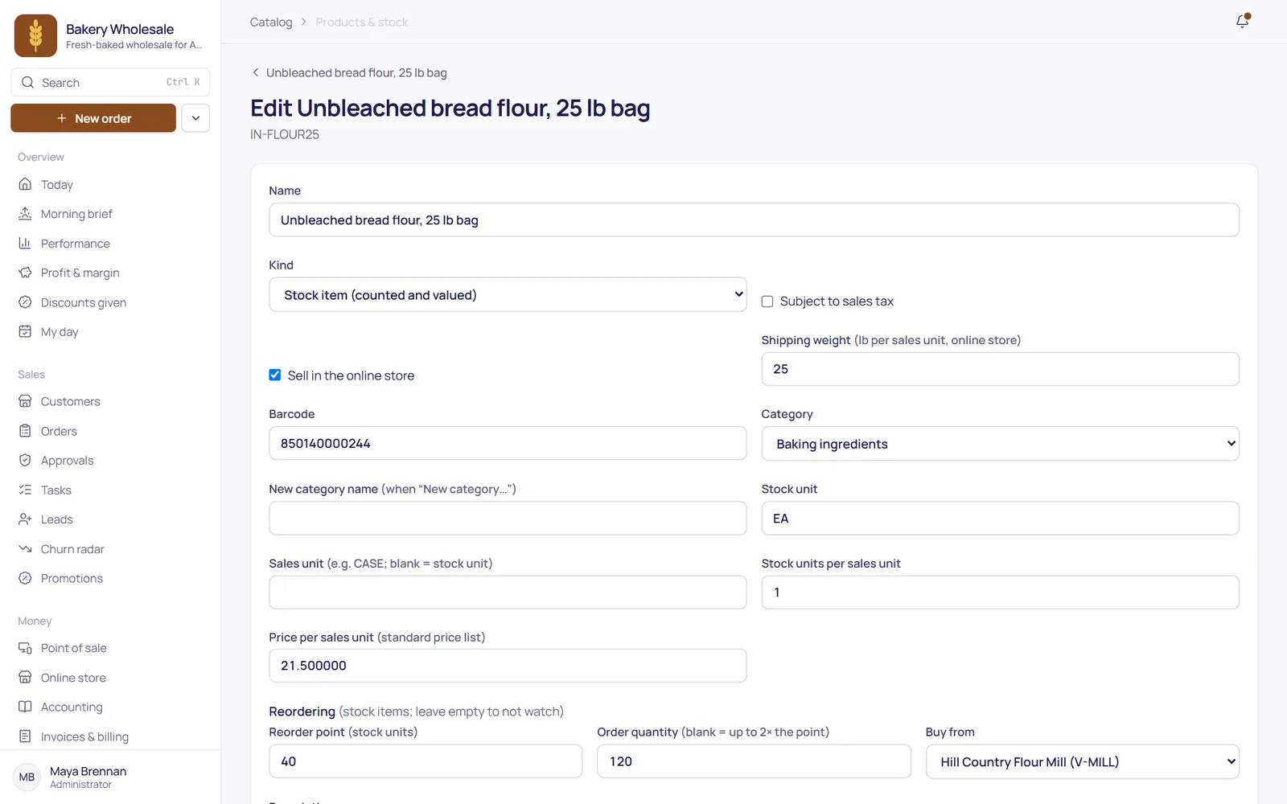Open Approvals shield icon
Screen dimensions: 1287x804
pyautogui.click(x=25, y=460)
